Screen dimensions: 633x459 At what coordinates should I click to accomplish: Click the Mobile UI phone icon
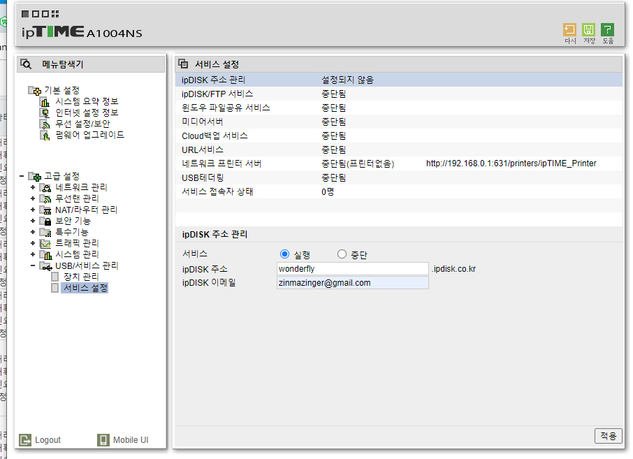pyautogui.click(x=103, y=440)
